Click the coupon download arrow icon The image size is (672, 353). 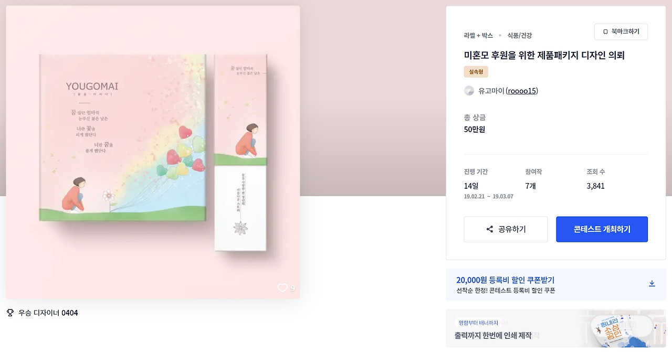point(652,284)
